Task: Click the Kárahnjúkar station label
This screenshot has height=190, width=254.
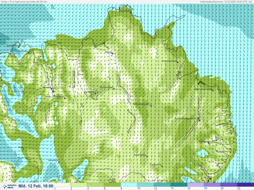Action: (x=140, y=155)
